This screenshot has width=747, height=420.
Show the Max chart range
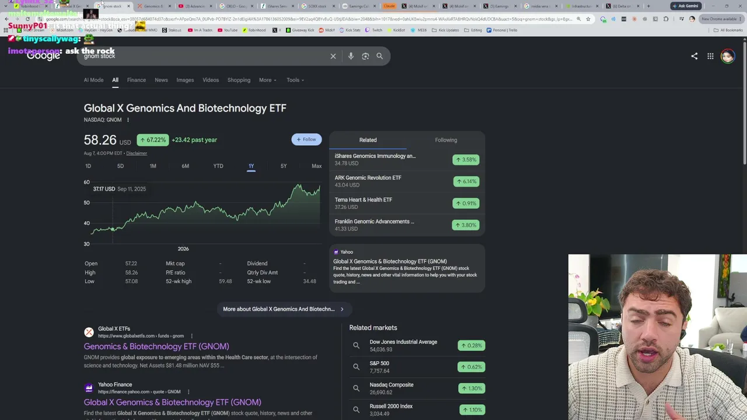[316, 166]
